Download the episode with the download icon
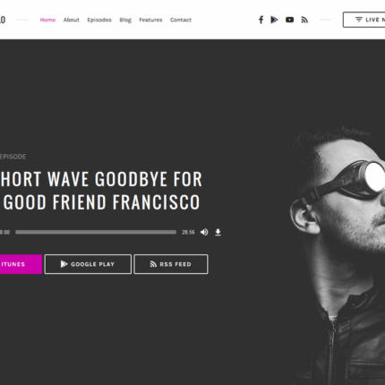The image size is (385, 385). [x=218, y=232]
